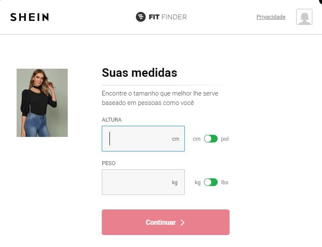
Task: Select the lbs unit label
Action: pyautogui.click(x=224, y=183)
